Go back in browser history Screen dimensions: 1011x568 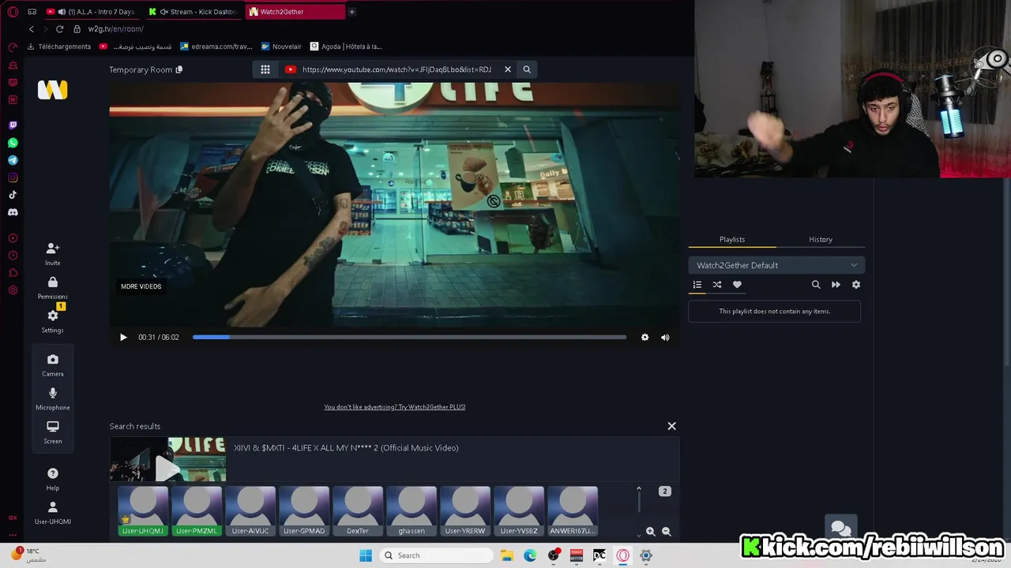coord(32,29)
